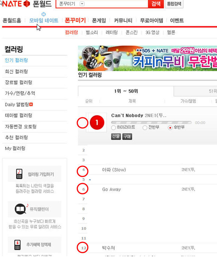Select the 컬러링 sub-menu tab
The image size is (217, 257).
pyautogui.click(x=71, y=32)
